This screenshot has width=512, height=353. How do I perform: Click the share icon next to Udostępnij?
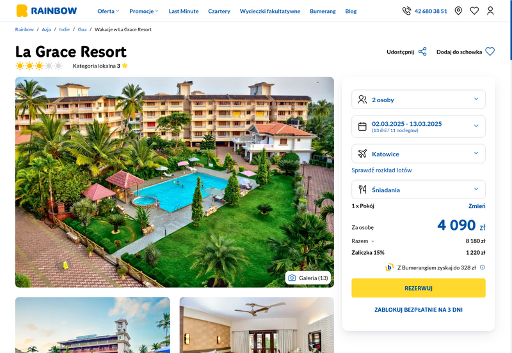pyautogui.click(x=422, y=52)
